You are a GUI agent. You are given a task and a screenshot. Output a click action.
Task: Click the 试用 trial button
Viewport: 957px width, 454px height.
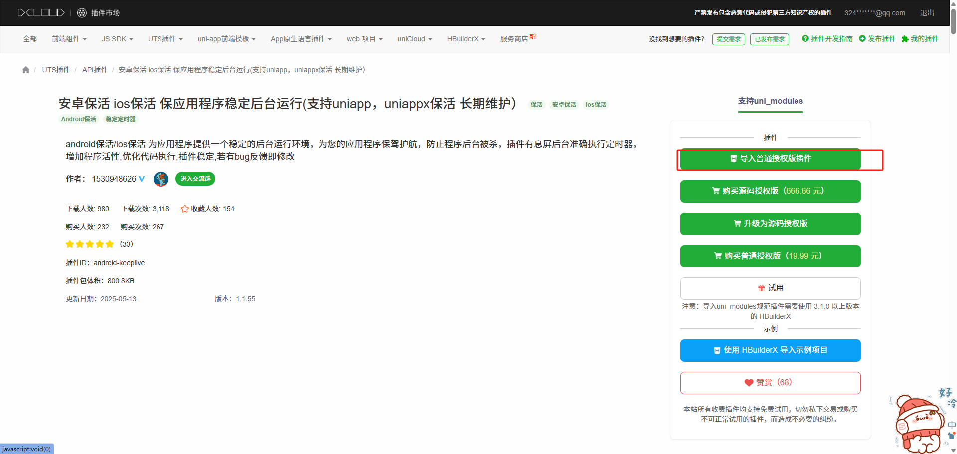coord(771,288)
